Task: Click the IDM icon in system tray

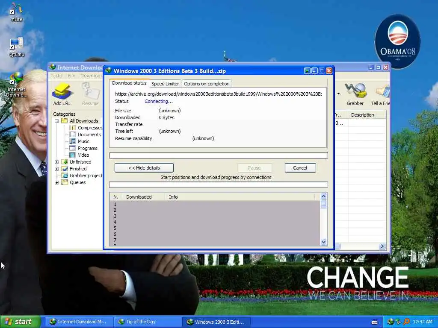Action: tap(391, 322)
